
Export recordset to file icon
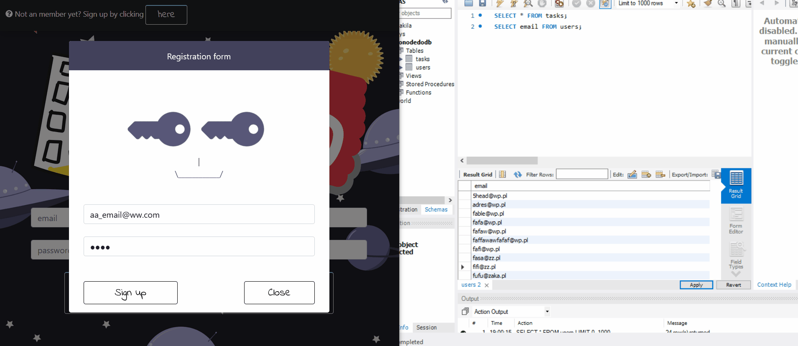click(716, 174)
